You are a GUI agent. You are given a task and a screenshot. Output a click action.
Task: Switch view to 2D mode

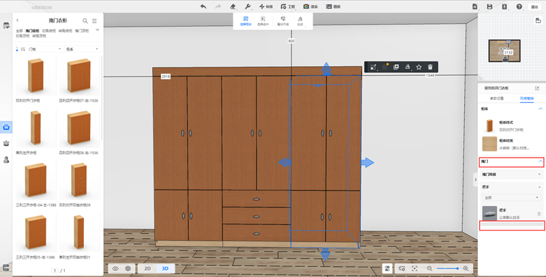[x=147, y=269]
